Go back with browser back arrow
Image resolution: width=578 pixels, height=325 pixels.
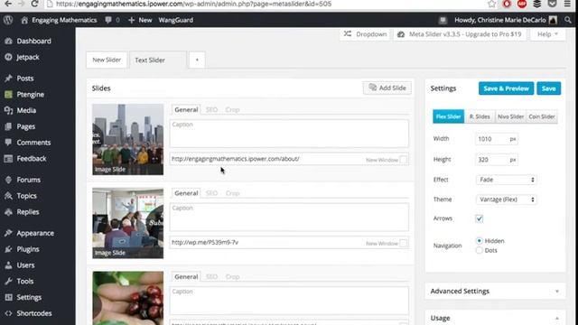click(8, 4)
